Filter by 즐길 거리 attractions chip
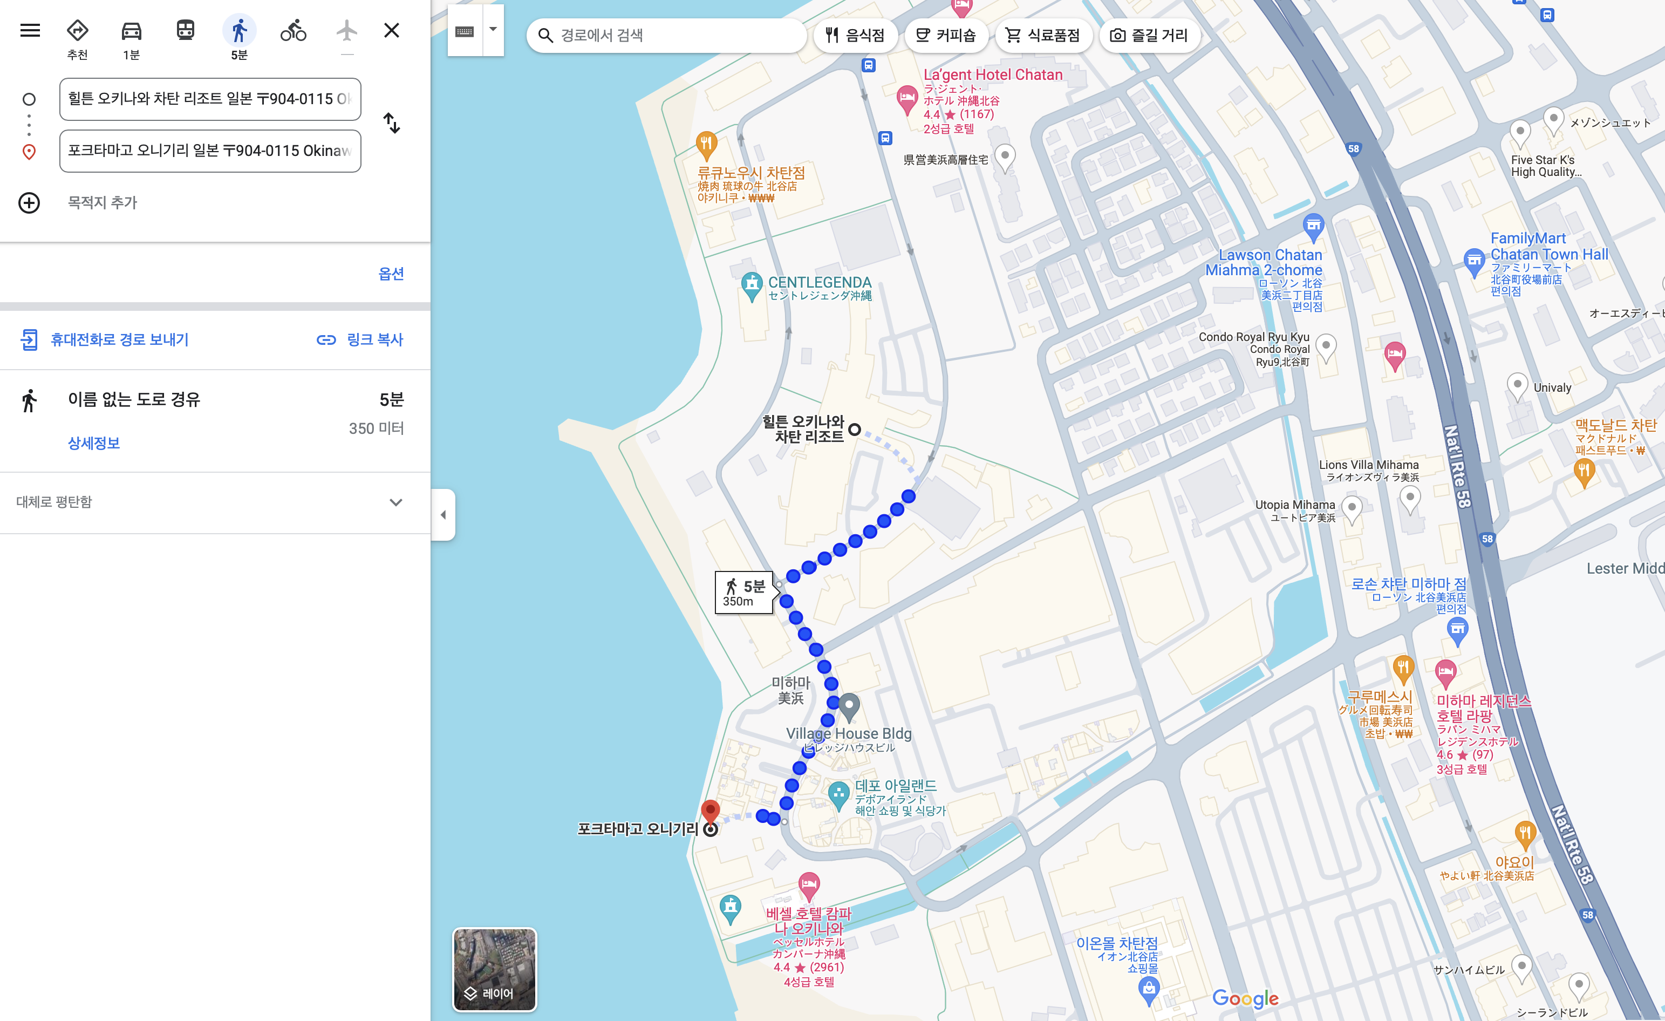The height and width of the screenshot is (1021, 1665). coord(1150,35)
